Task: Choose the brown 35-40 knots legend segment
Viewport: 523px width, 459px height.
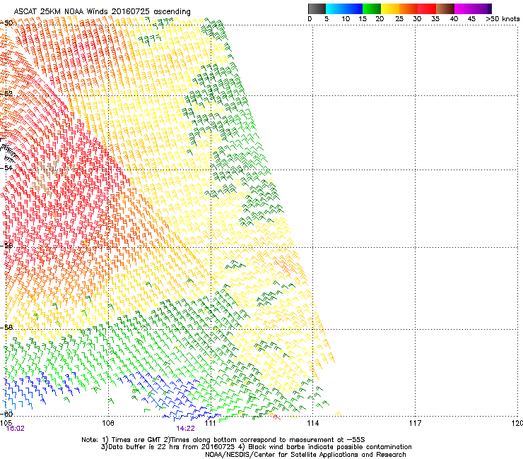Action: pyautogui.click(x=445, y=8)
